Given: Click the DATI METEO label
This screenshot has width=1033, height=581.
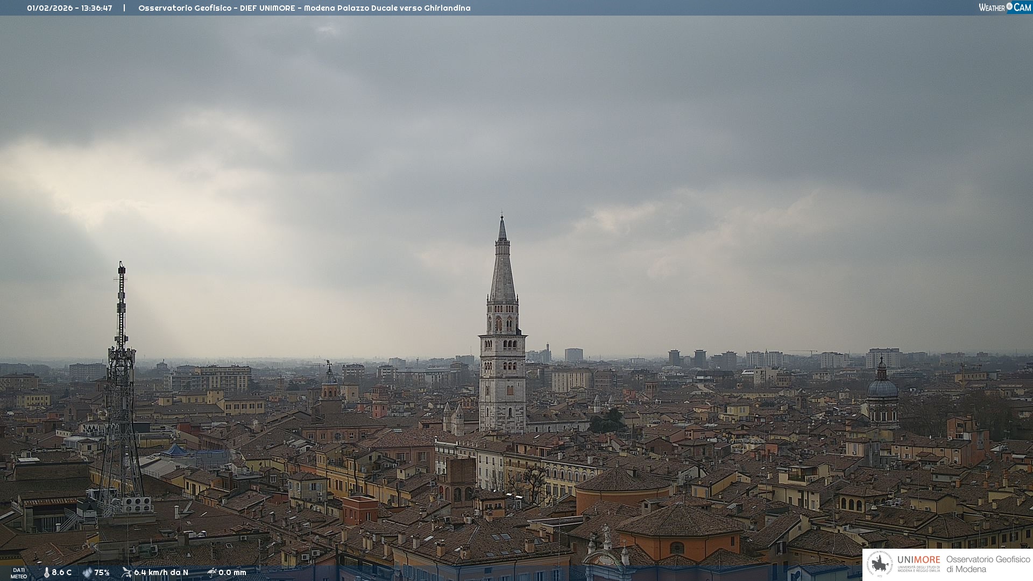Looking at the screenshot, I should [x=19, y=573].
